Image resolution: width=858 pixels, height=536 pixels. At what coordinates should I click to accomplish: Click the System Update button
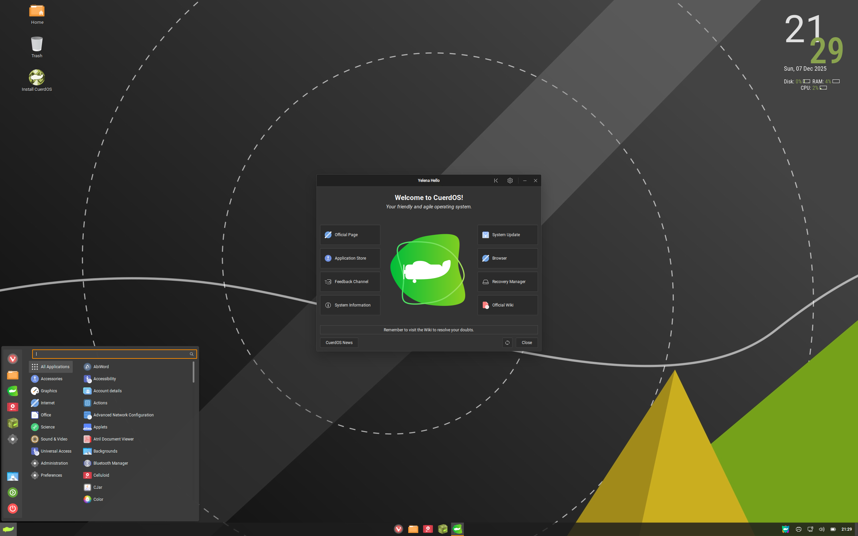point(507,235)
